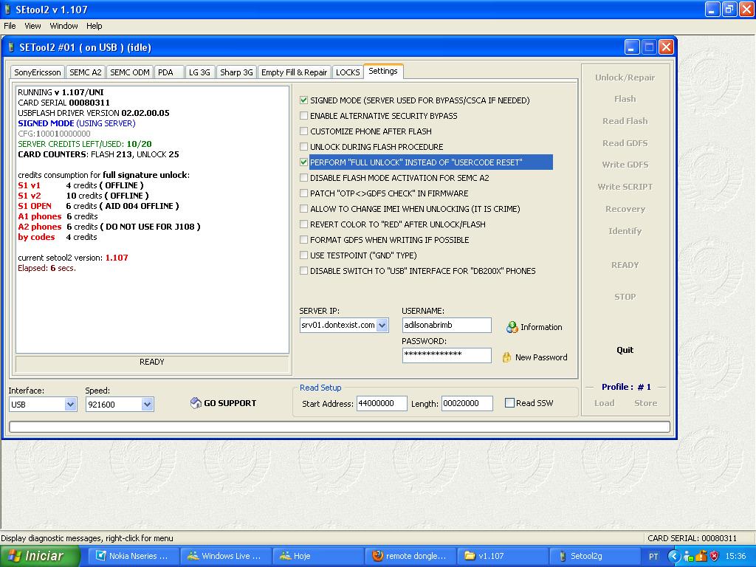
Task: Click the Store profile button
Action: (645, 403)
